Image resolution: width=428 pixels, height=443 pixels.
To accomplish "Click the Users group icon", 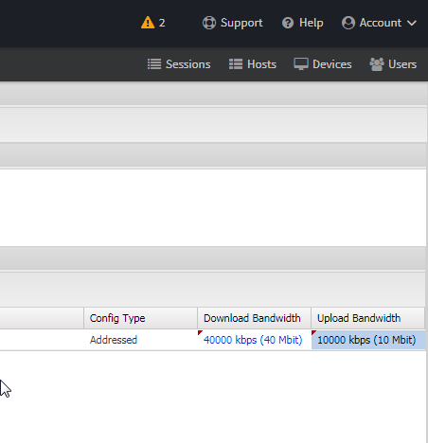I will [x=377, y=64].
